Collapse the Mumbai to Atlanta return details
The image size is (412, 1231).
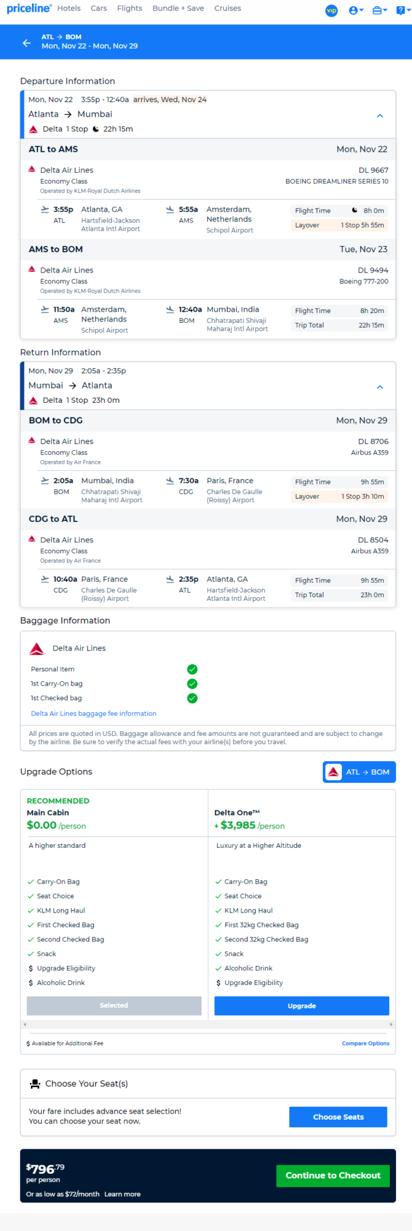[380, 387]
